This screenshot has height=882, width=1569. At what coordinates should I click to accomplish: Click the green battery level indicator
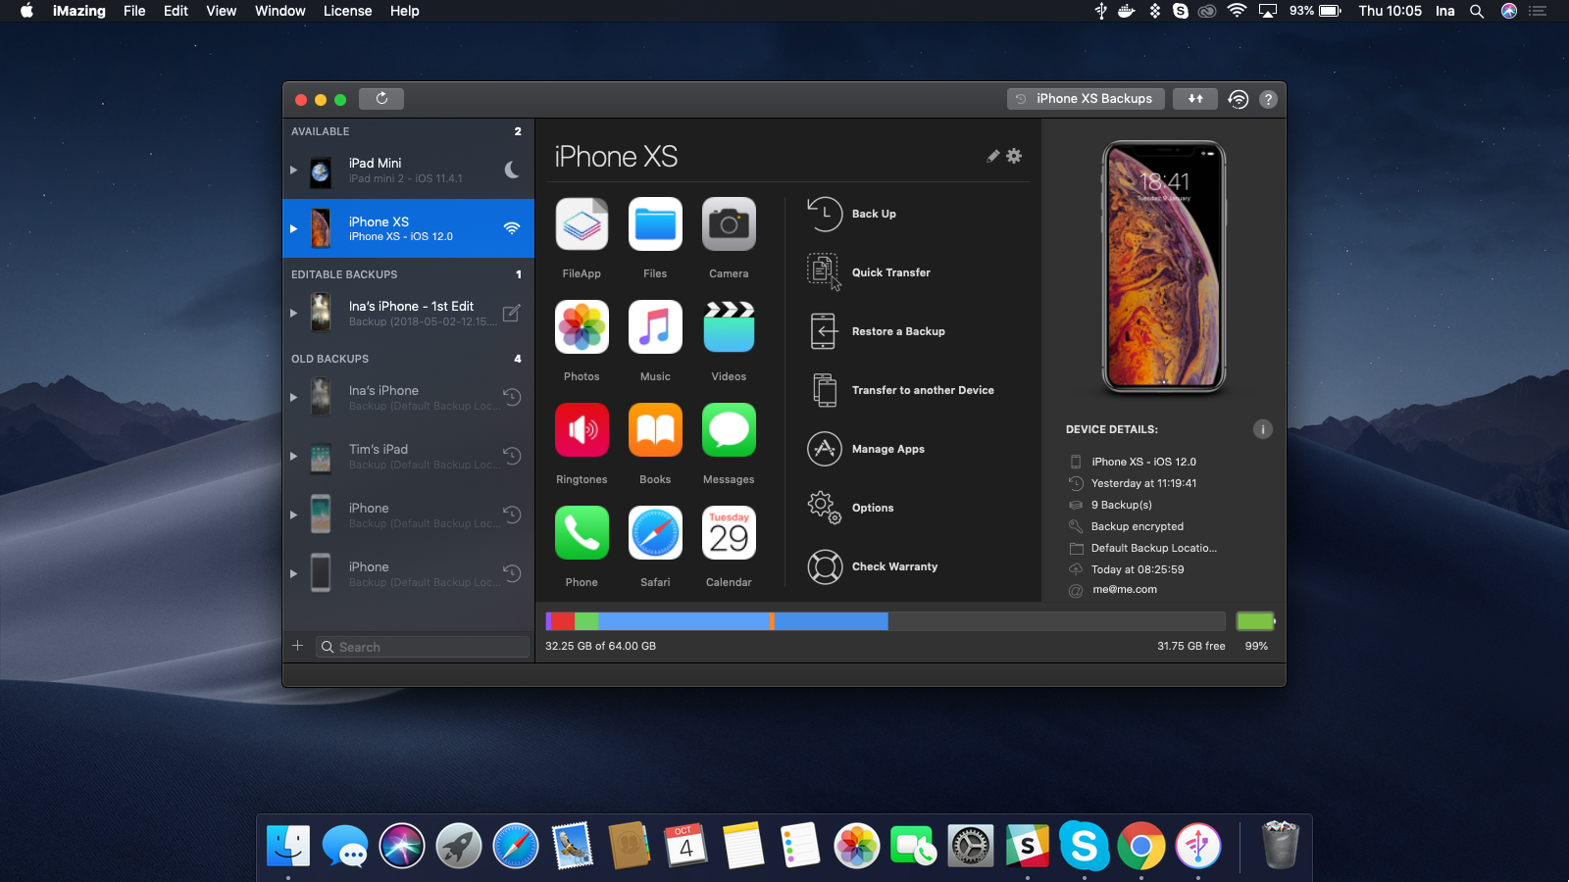[x=1255, y=620]
